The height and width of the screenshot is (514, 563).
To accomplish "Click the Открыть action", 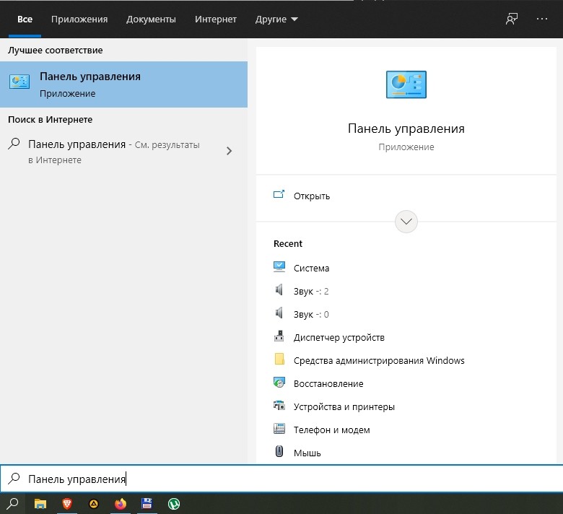I will tap(406, 196).
